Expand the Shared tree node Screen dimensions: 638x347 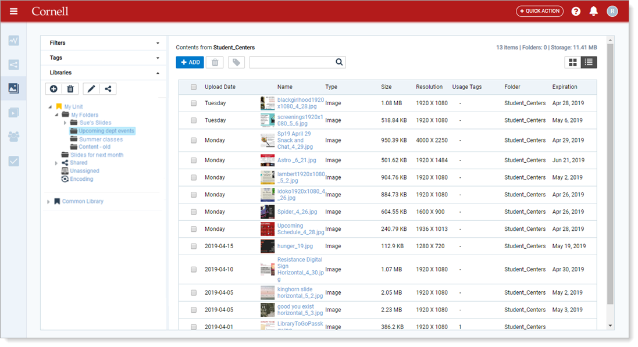pyautogui.click(x=56, y=163)
